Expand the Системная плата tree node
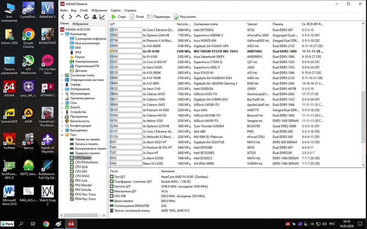 (x=62, y=75)
